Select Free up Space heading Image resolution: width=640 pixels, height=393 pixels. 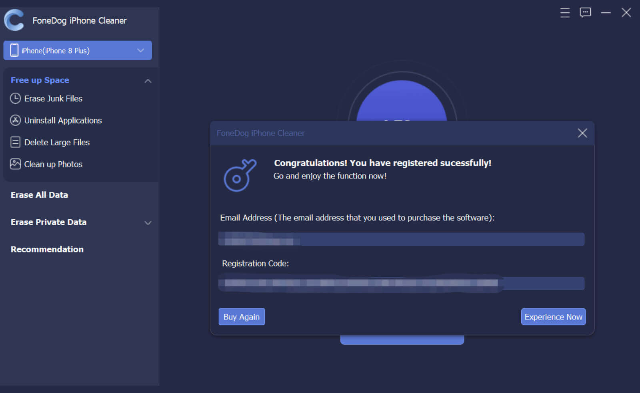click(x=40, y=80)
